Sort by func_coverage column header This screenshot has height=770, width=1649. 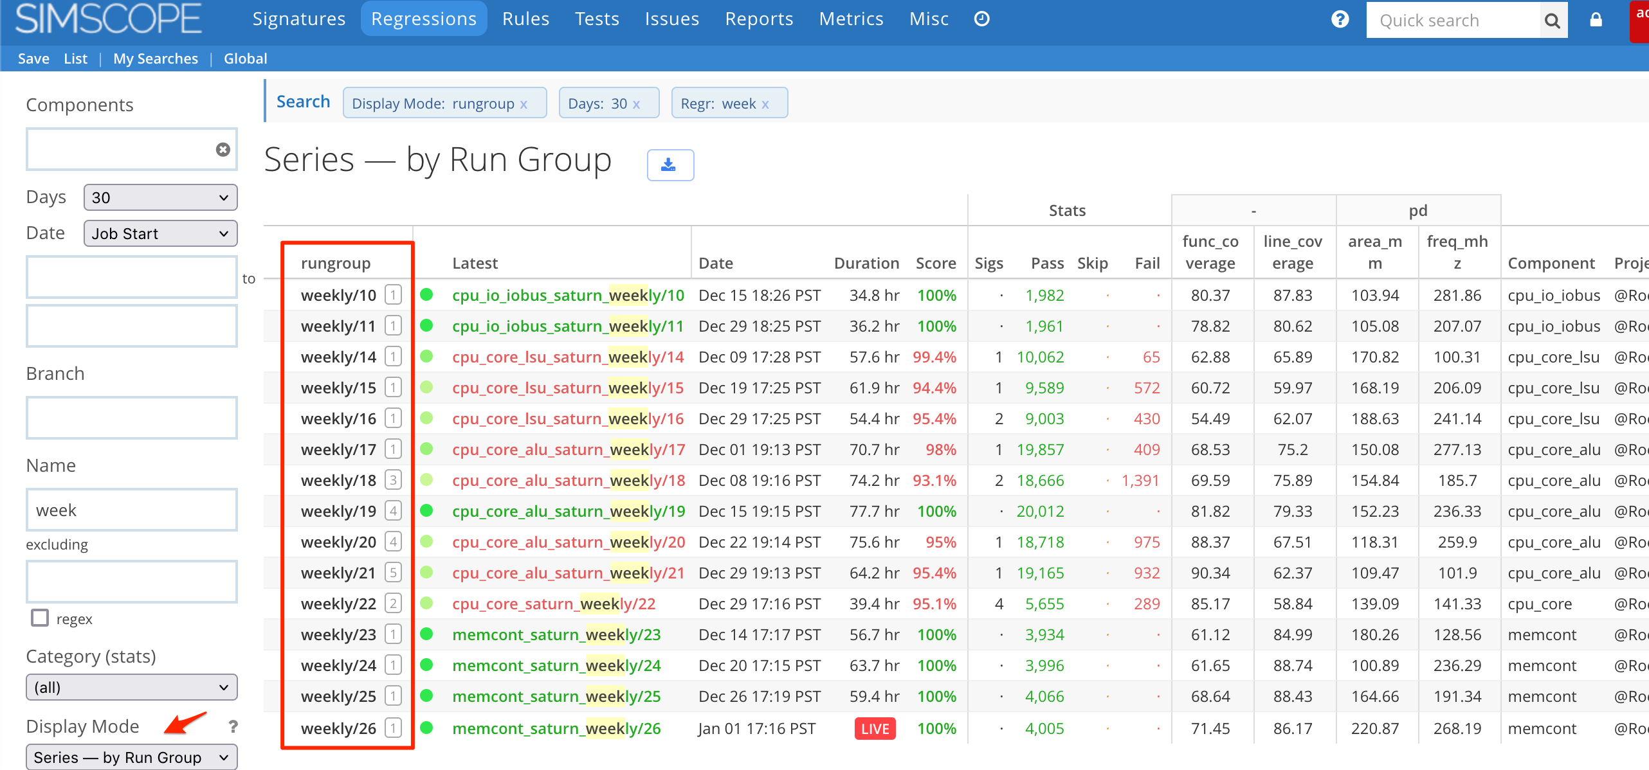pyautogui.click(x=1210, y=252)
